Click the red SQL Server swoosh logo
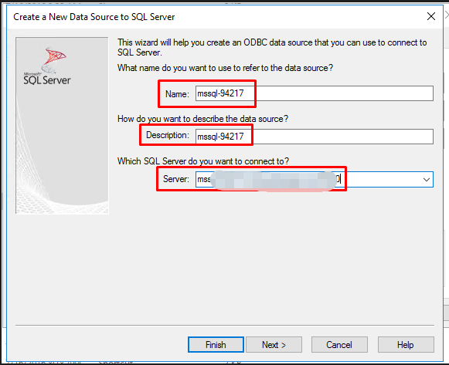 (x=54, y=59)
